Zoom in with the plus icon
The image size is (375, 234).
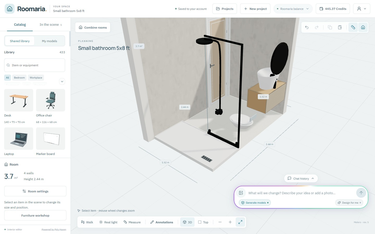click(230, 222)
